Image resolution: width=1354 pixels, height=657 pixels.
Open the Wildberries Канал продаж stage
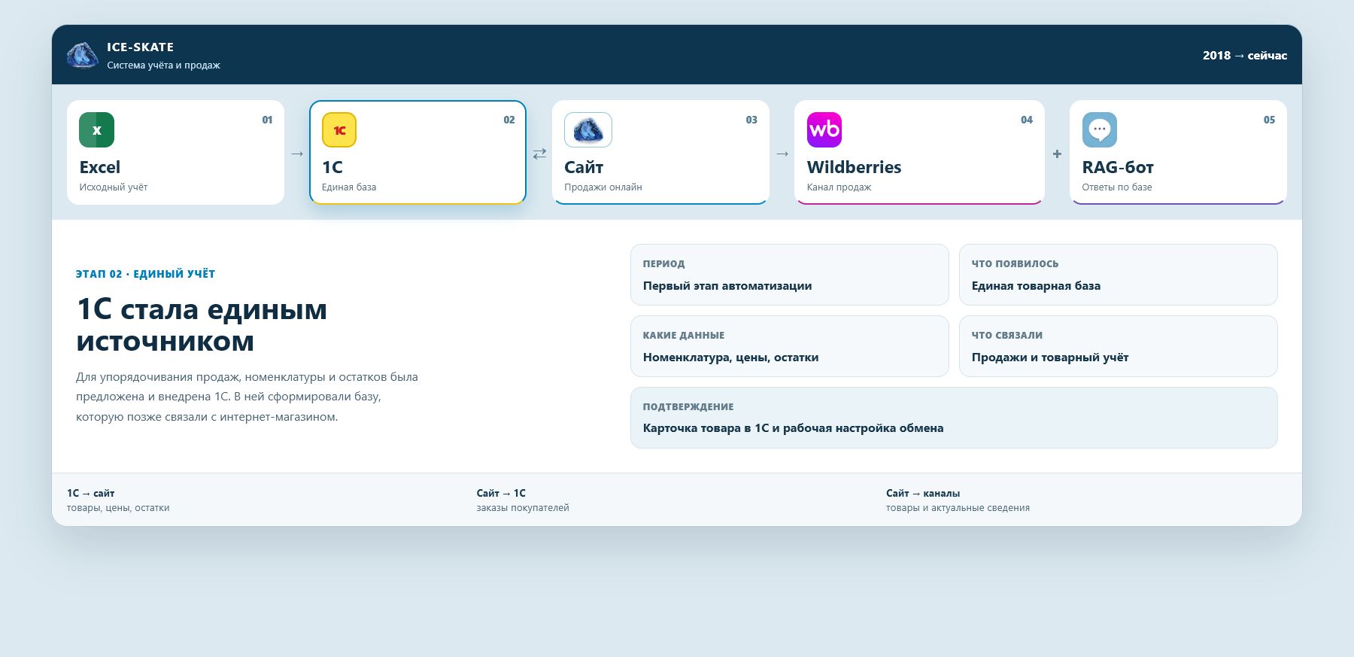click(x=919, y=152)
